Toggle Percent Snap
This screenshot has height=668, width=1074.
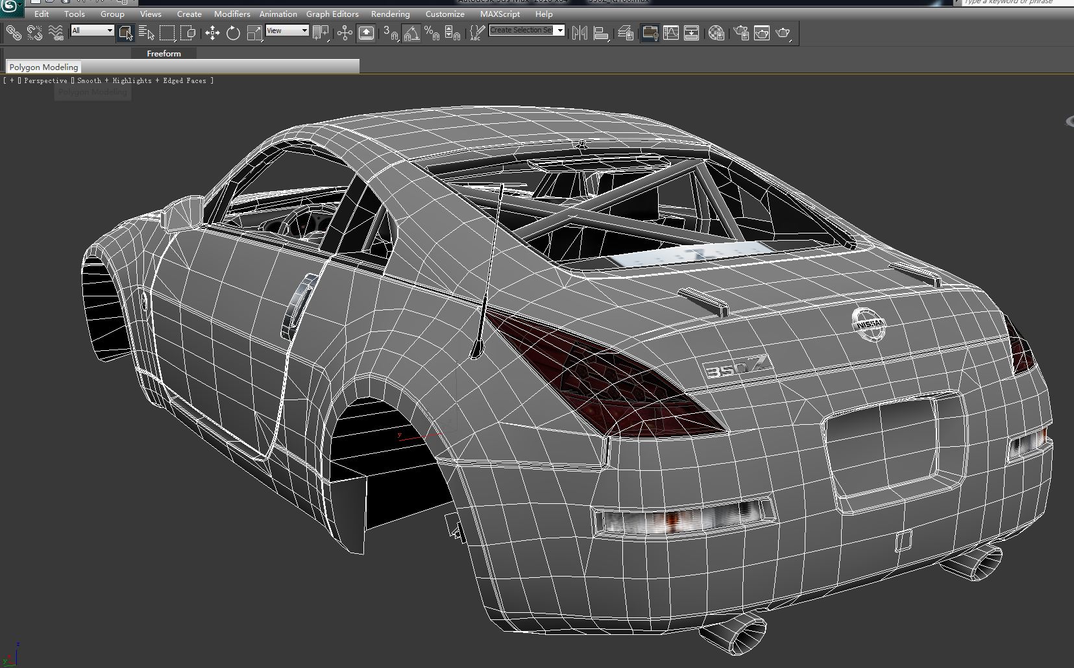click(x=432, y=32)
